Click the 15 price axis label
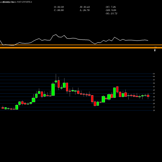Image resolution: width=162 pixels, height=162 pixels. pyautogui.click(x=154, y=107)
